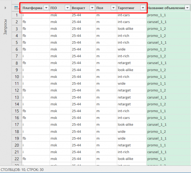Open the Пол column filter dropdown
Screen dimensions: 191x173
click(113, 8)
